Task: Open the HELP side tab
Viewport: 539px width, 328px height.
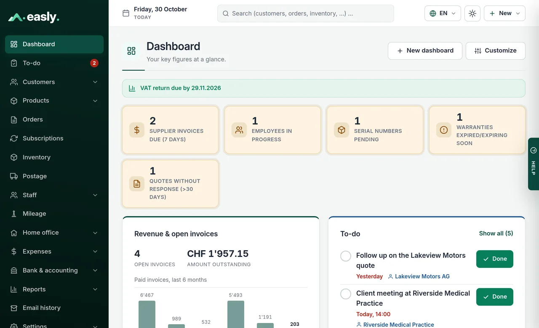Action: click(534, 164)
